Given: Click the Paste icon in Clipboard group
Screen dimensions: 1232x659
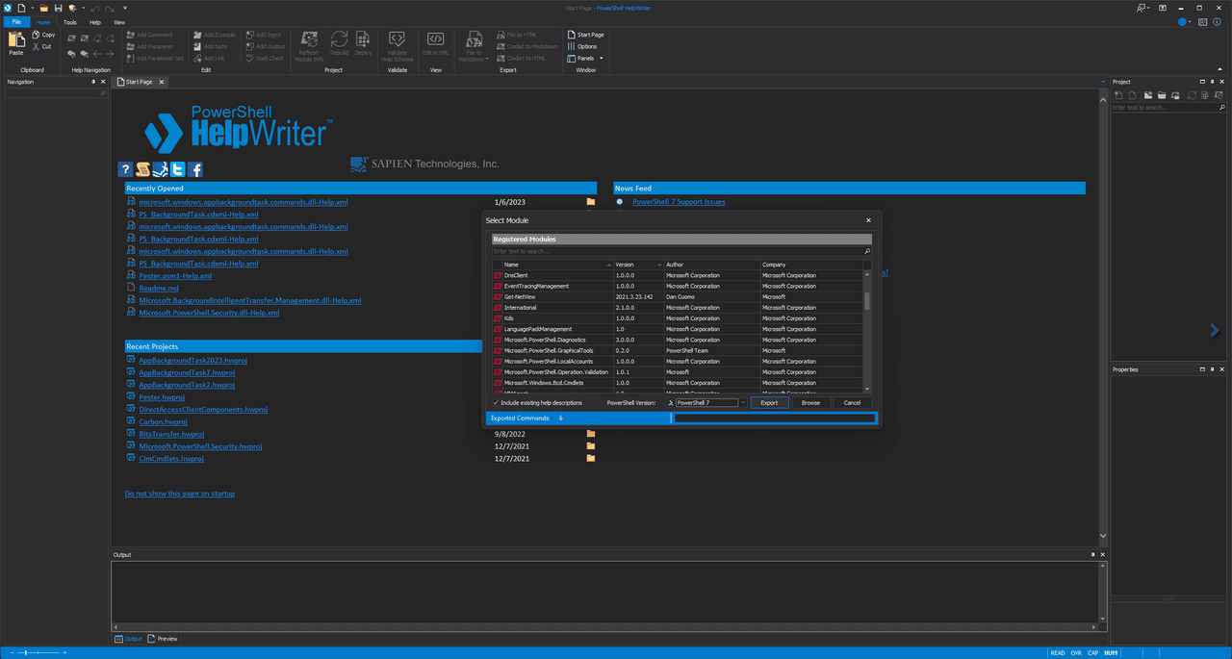Looking at the screenshot, I should (x=16, y=40).
